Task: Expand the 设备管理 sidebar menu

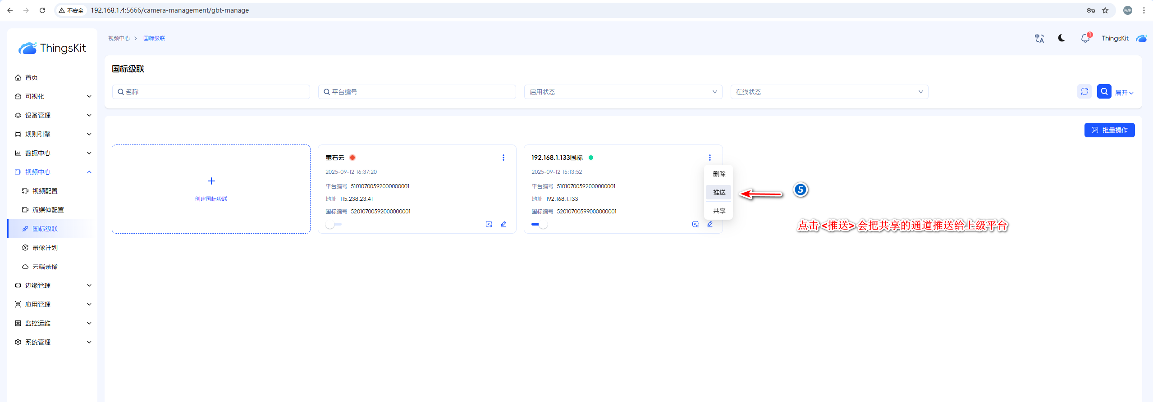Action: point(52,115)
